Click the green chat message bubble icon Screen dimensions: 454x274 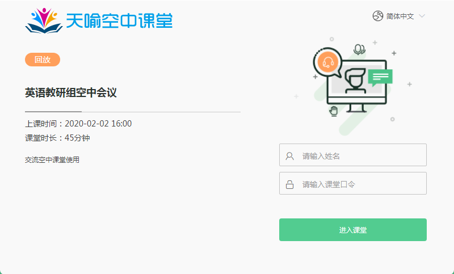(x=380, y=78)
